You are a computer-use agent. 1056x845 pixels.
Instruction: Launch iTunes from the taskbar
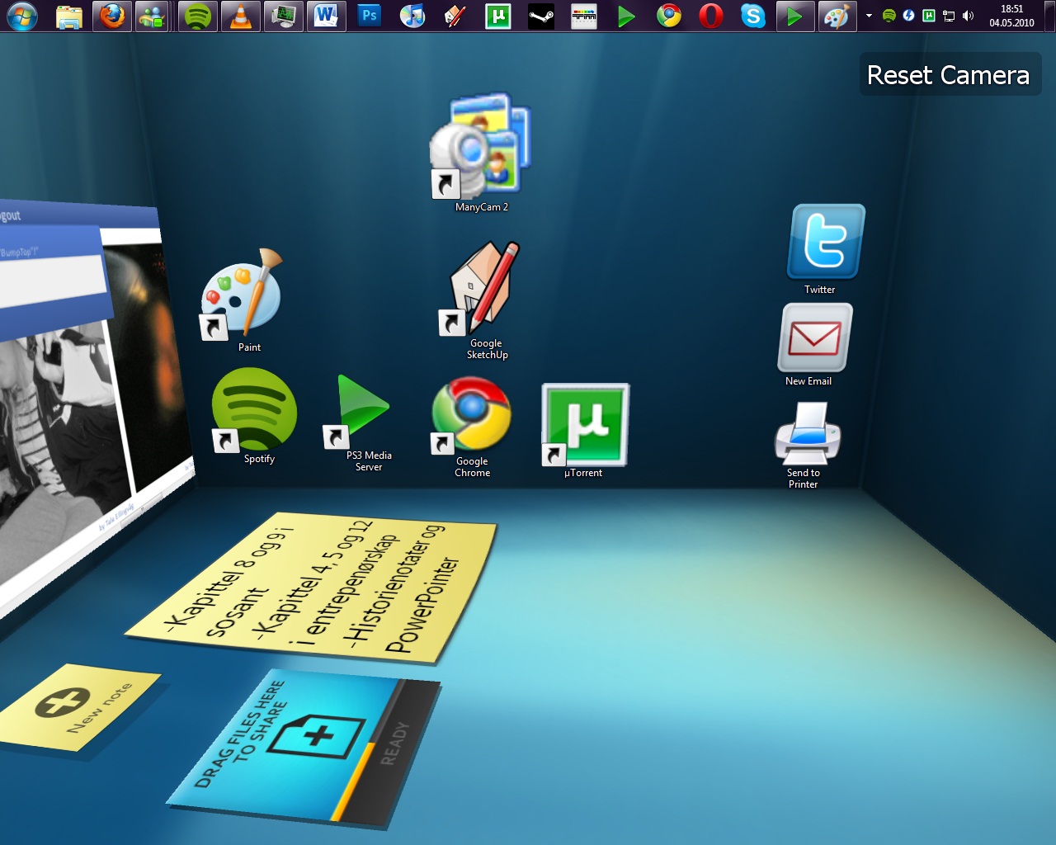click(x=412, y=17)
